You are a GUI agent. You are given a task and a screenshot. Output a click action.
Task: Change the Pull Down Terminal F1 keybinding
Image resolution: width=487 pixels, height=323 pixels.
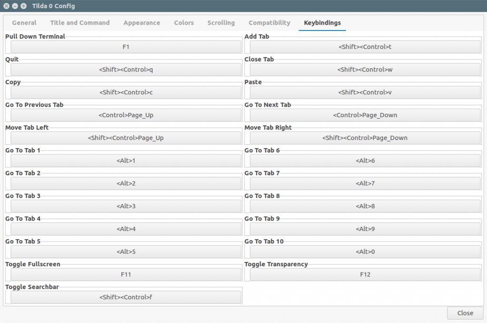click(126, 47)
